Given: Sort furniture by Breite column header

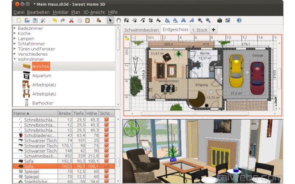Looking at the screenshot, I should tap(65, 113).
